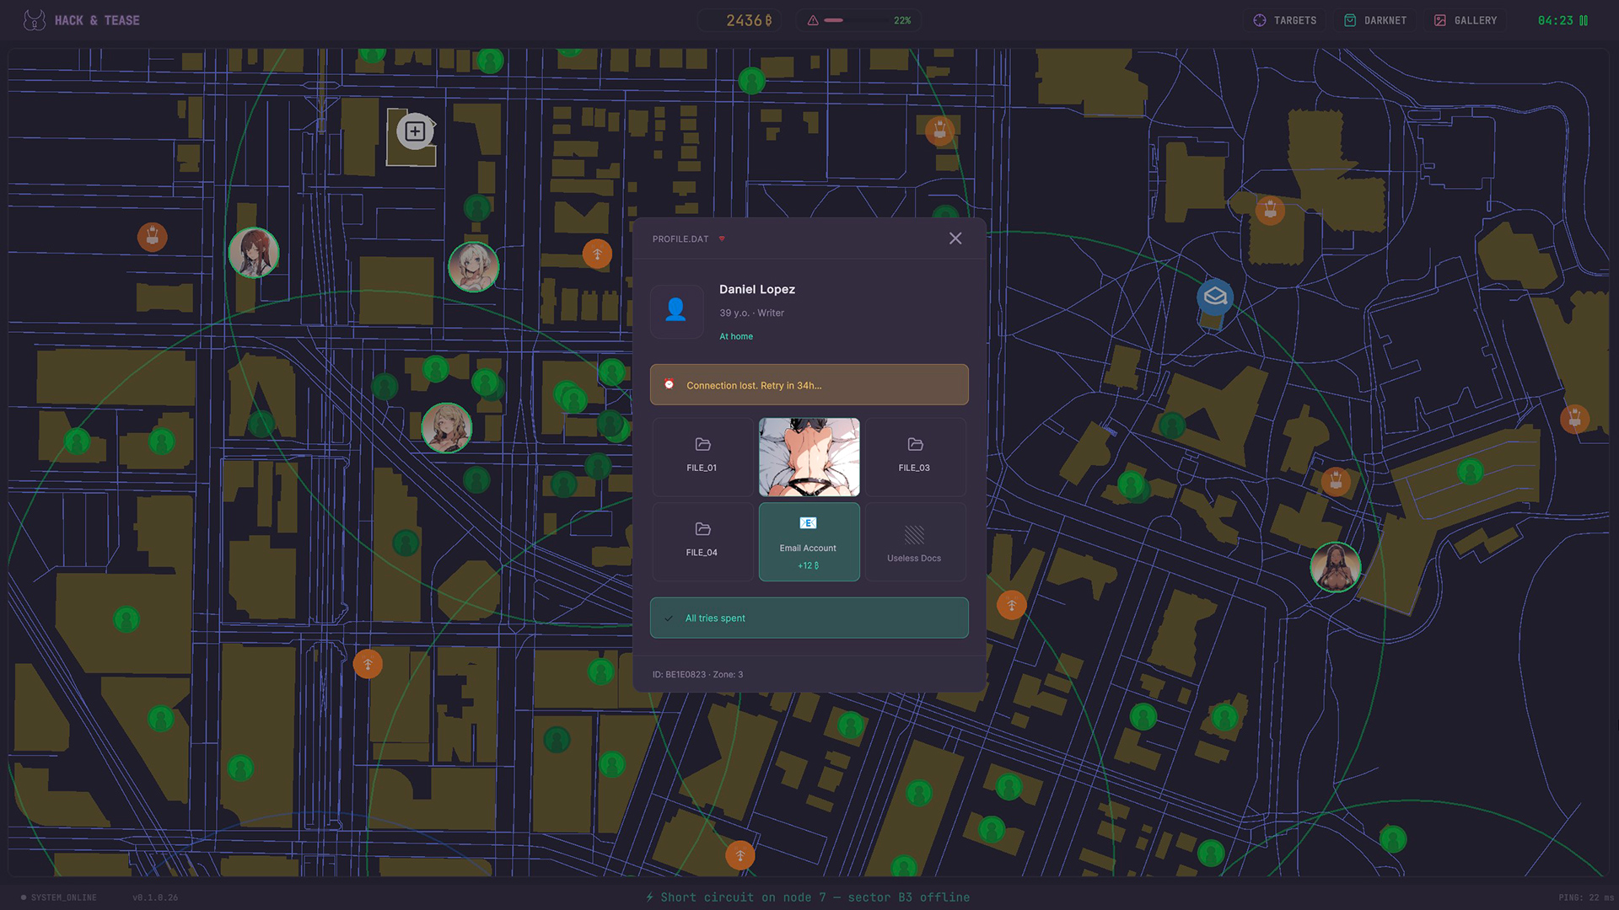Viewport: 1619px width, 910px height.
Task: Click the unlocked photo thumbnail in the profile
Action: point(808,457)
